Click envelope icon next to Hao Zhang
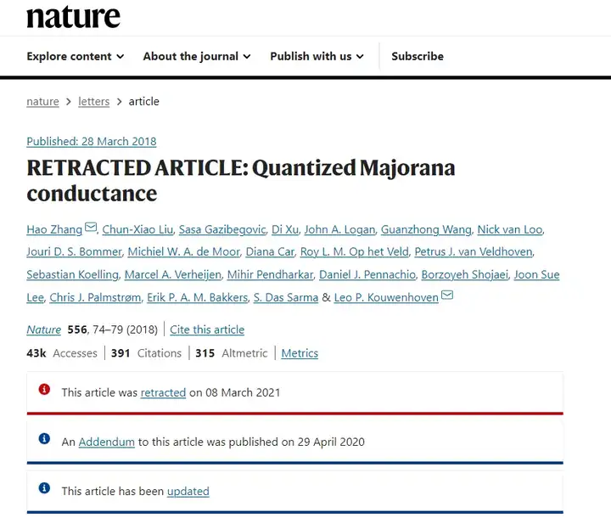Screen dimensions: 611x518 [91, 227]
